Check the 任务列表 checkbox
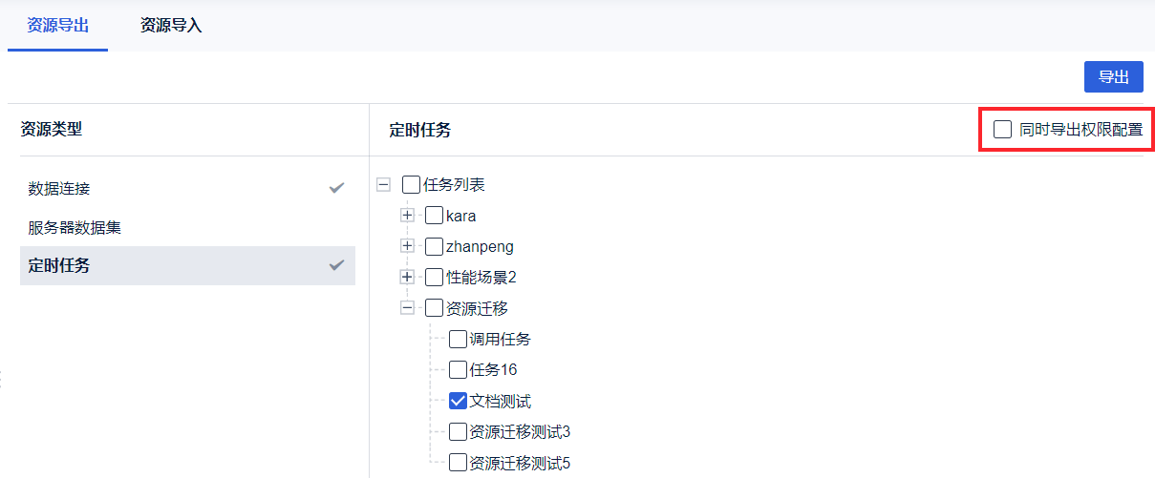Viewport: 1155px width, 478px height. (x=412, y=185)
